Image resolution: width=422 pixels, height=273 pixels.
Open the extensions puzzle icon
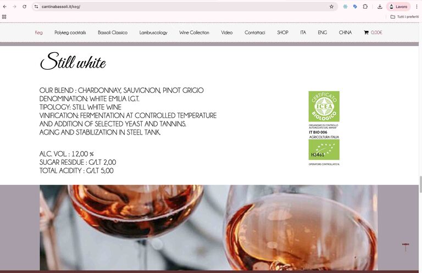pyautogui.click(x=365, y=7)
